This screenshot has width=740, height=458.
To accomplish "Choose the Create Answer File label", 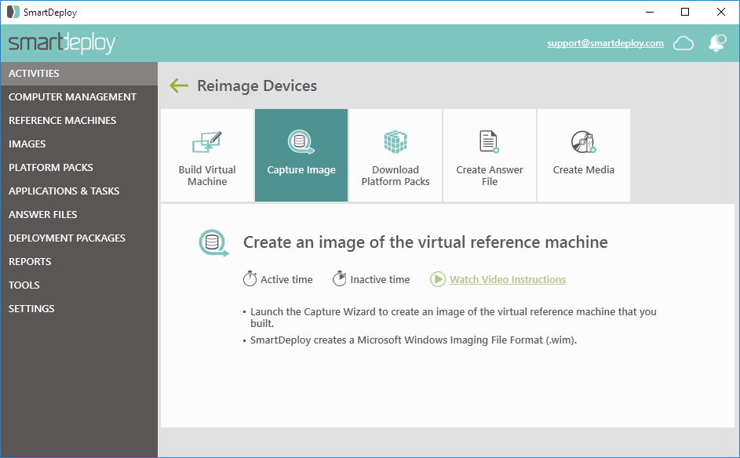I will click(490, 176).
